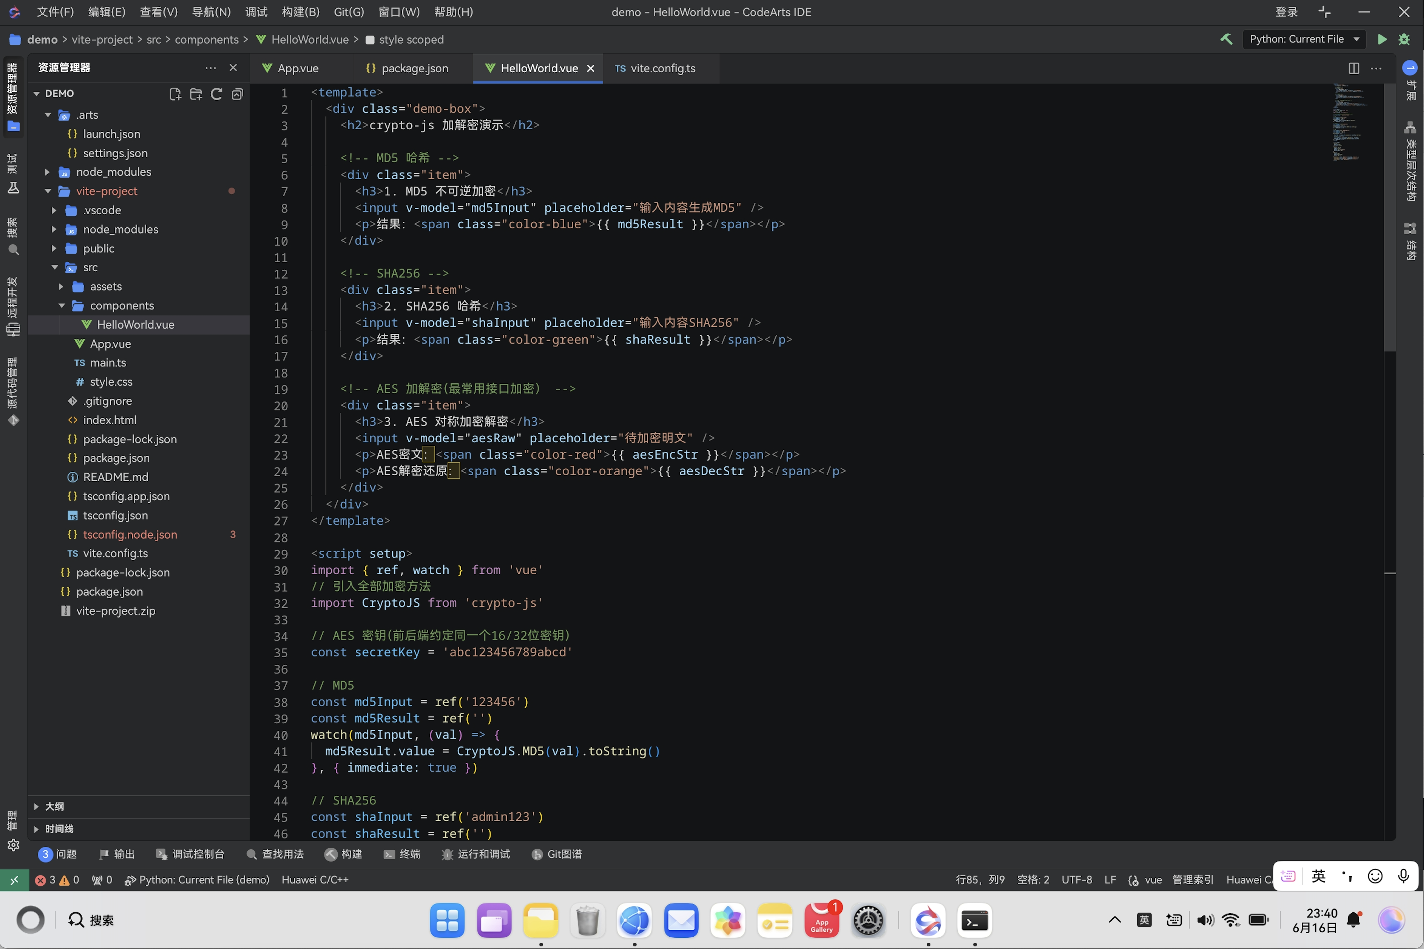The image size is (1424, 949).
Task: Open editor more actions ellipsis
Action: pos(1376,68)
